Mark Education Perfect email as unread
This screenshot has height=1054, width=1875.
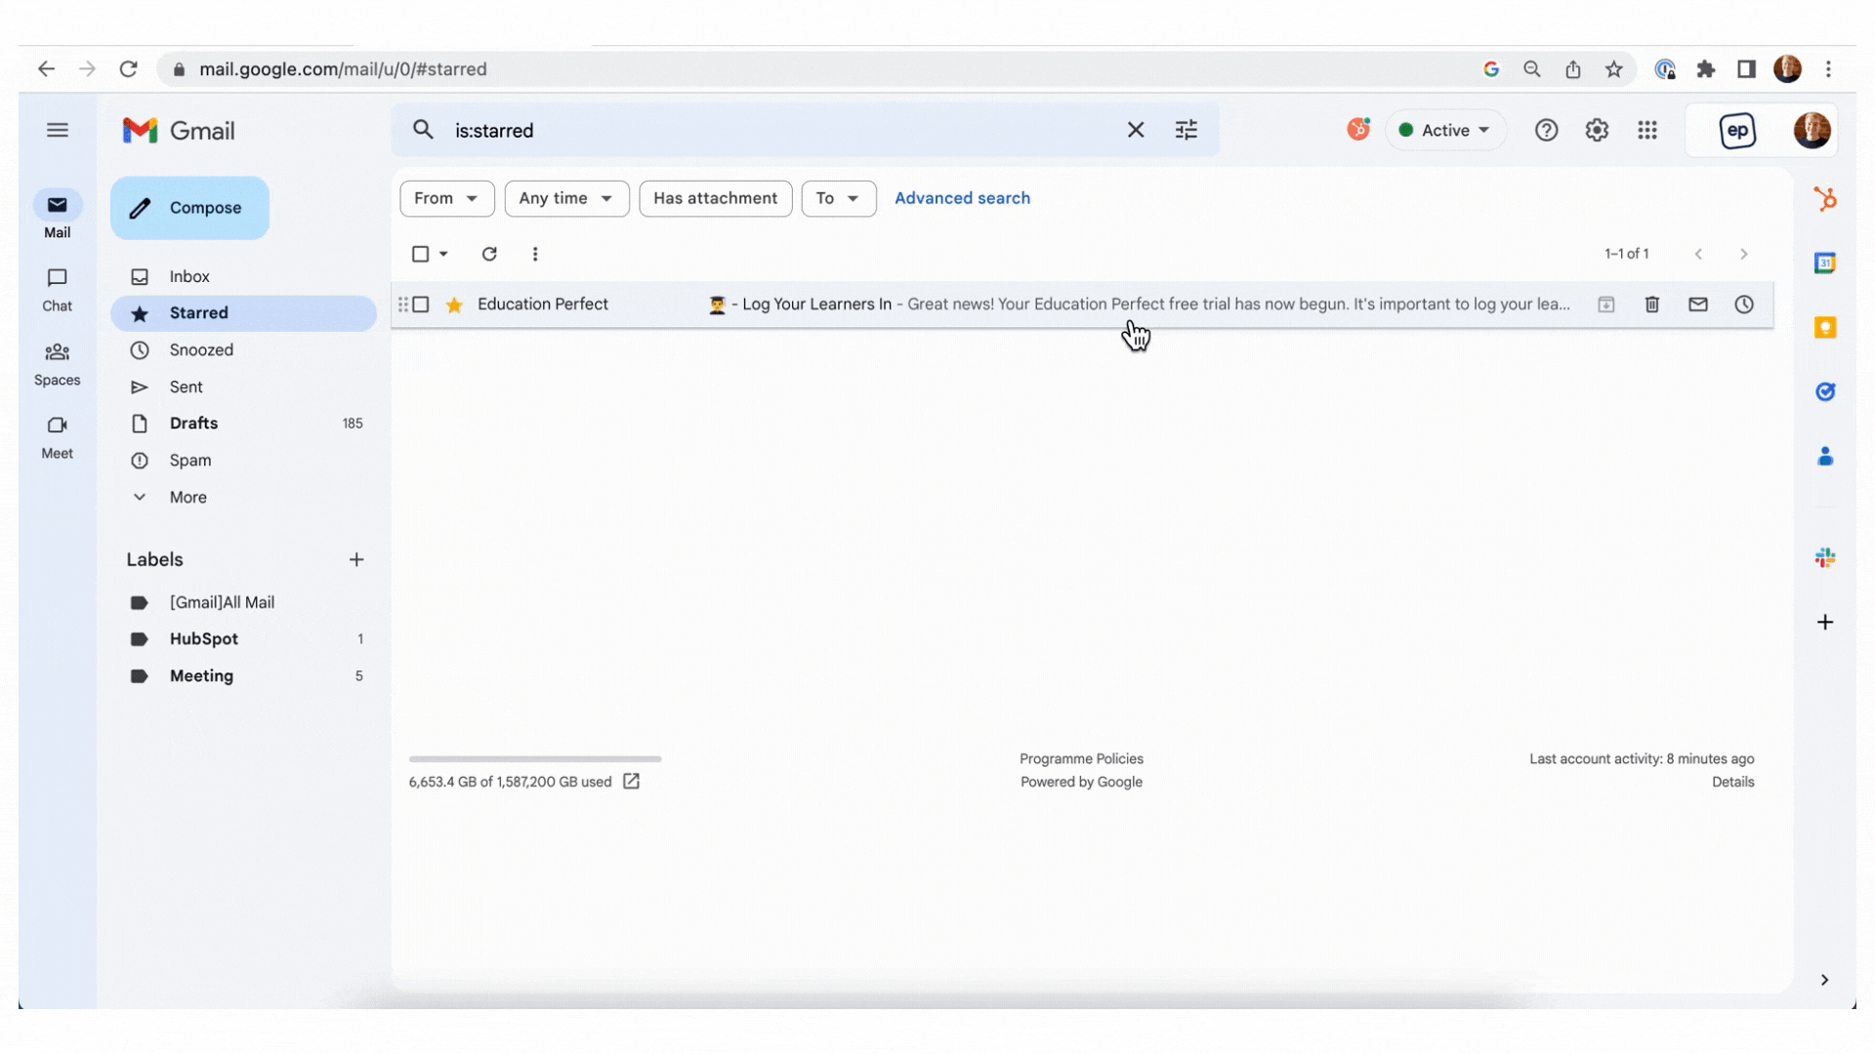1698,304
